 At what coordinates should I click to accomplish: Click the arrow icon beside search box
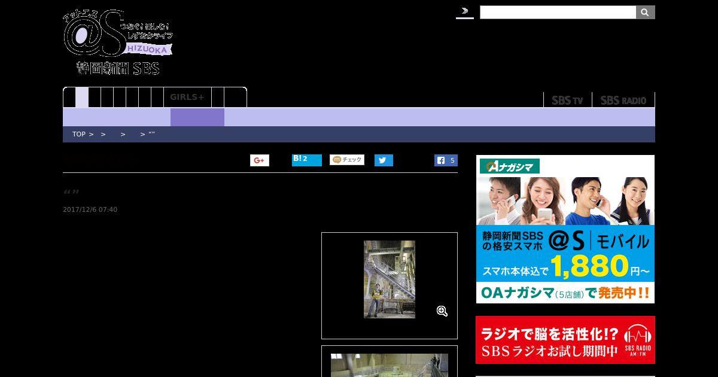[x=465, y=11]
